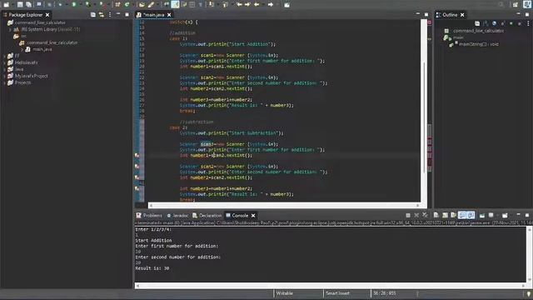The width and height of the screenshot is (533, 300).
Task: Toggle show console when standard out changes
Action: coord(462,215)
